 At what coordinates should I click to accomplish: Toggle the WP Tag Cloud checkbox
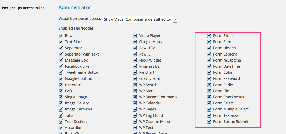pos(135,115)
